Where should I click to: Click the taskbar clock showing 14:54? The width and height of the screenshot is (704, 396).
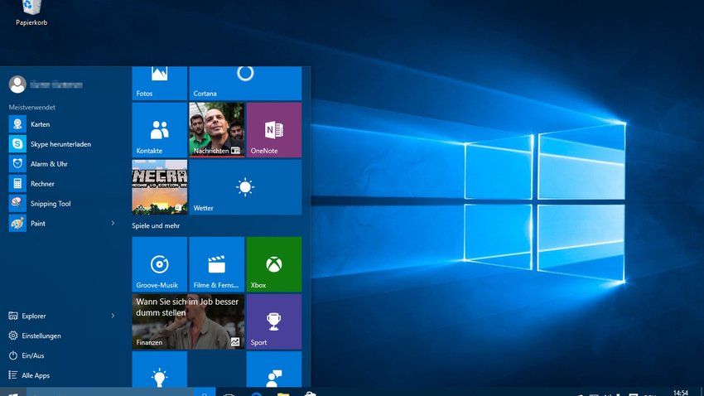pyautogui.click(x=681, y=393)
